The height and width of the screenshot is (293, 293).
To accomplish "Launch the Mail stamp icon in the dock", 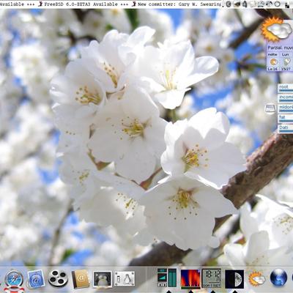I will coord(36,279).
